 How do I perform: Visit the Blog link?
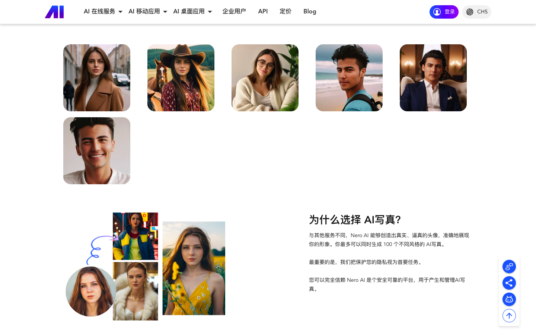(310, 12)
